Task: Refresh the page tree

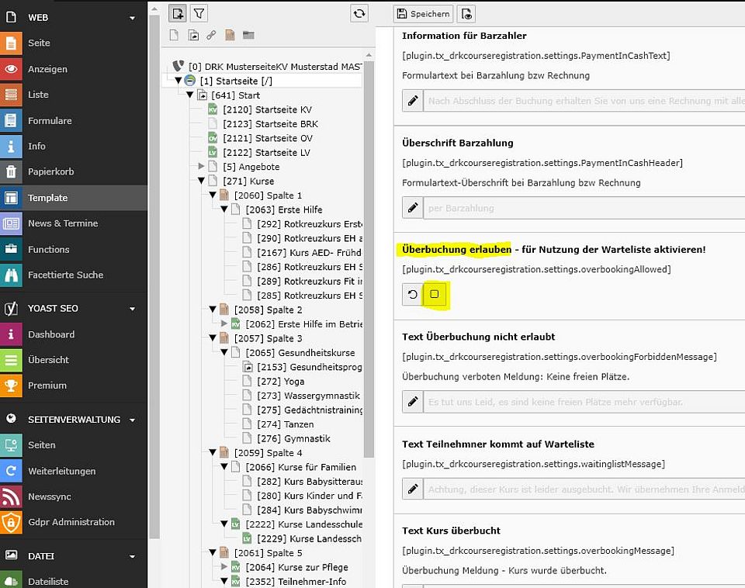Action: tap(359, 13)
